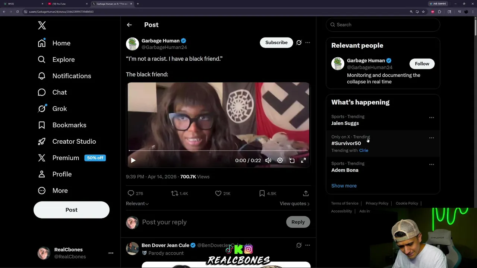477x268 pixels.
Task: Bookmark this page with star icon
Action: click(x=423, y=12)
